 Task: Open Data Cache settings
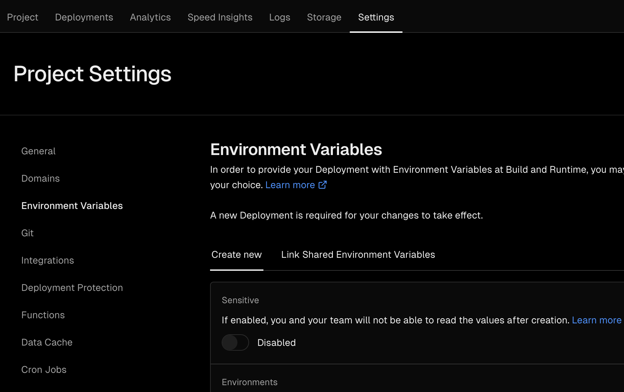[x=47, y=342]
